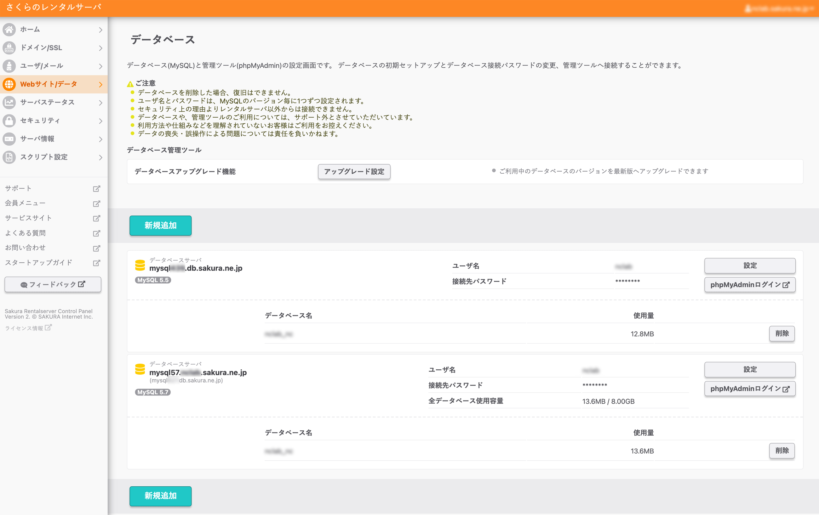
Task: Click external link icon beside スタートアップガイド
Action: click(x=97, y=263)
